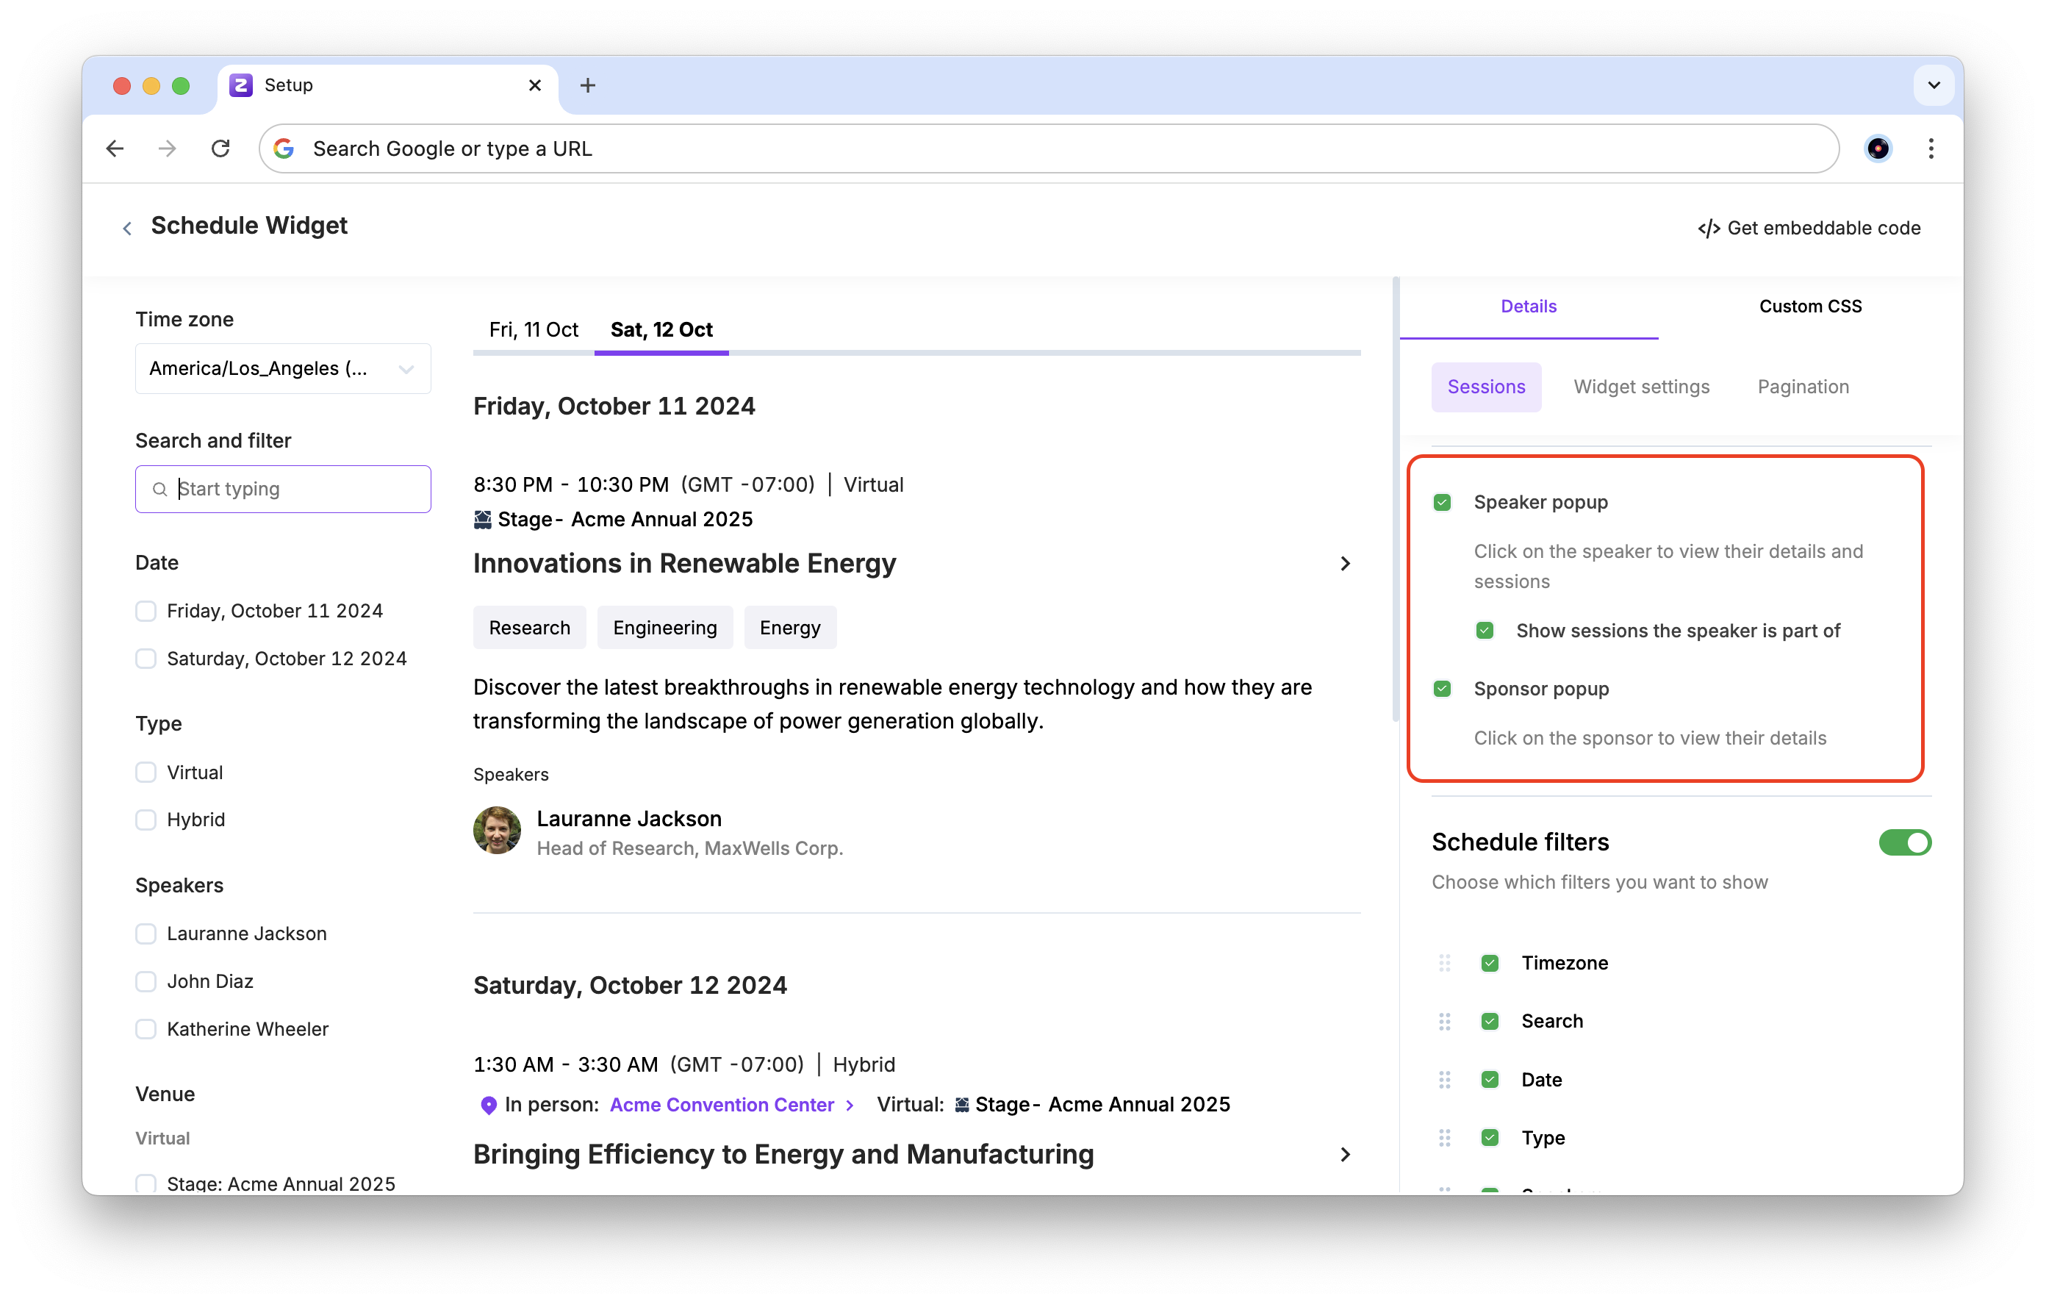
Task: Open the browser three-dot menu
Action: [x=1931, y=148]
